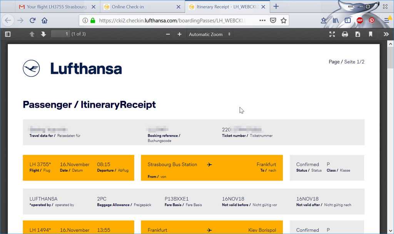Open the page actions three-dot menu

(262, 20)
